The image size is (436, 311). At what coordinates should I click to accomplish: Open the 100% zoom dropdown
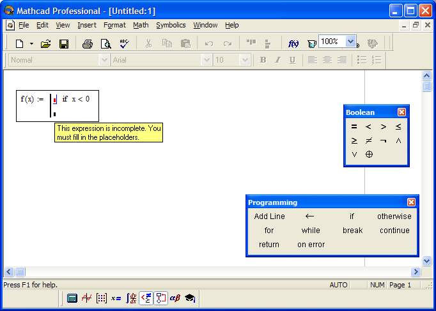pyautogui.click(x=350, y=42)
